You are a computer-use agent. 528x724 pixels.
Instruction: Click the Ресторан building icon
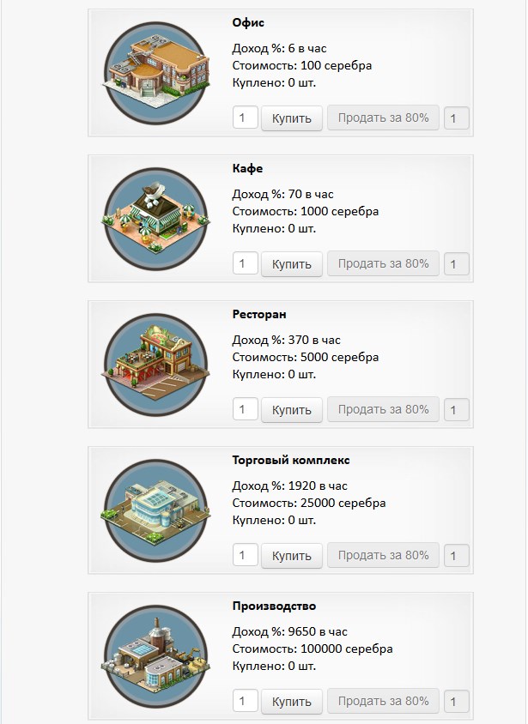[x=155, y=365]
